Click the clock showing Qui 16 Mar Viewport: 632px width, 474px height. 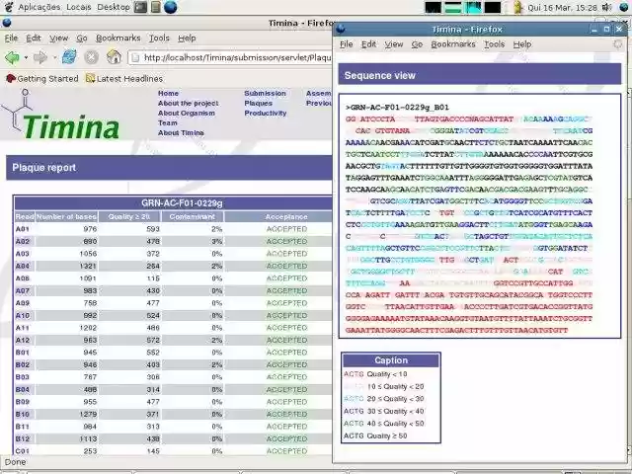[x=562, y=7]
